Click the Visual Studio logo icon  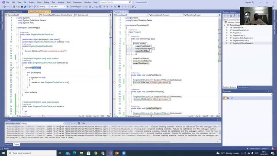point(3,2)
